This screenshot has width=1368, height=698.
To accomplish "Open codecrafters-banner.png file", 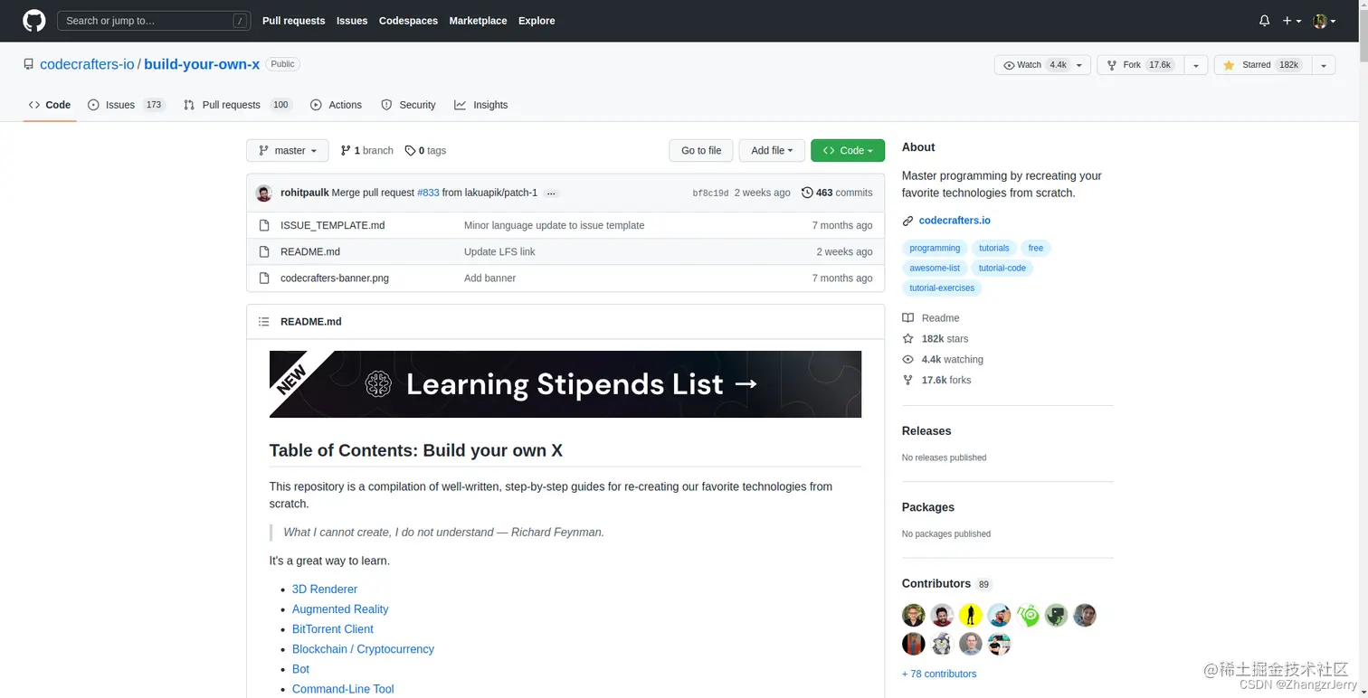I will click(x=335, y=278).
